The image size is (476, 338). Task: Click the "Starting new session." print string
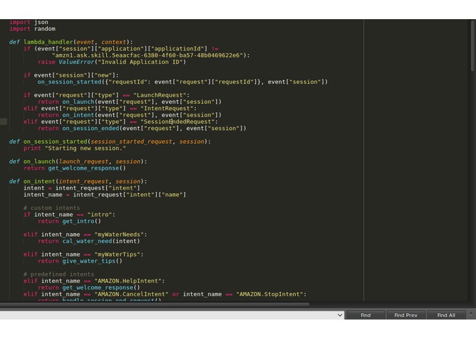(x=86, y=148)
